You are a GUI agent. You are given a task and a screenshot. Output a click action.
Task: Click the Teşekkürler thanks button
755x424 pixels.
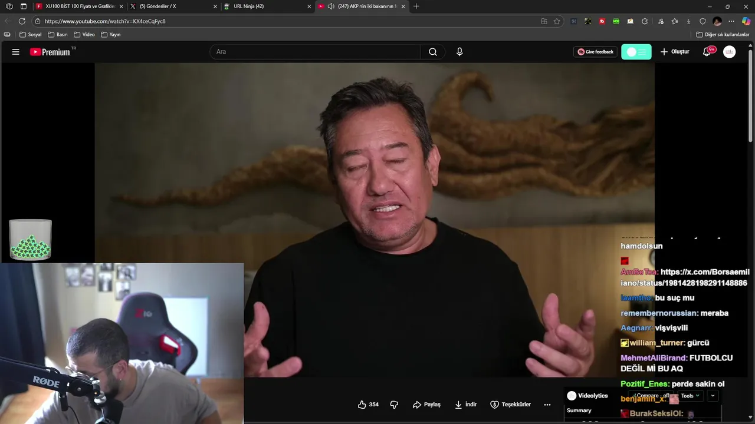511,405
